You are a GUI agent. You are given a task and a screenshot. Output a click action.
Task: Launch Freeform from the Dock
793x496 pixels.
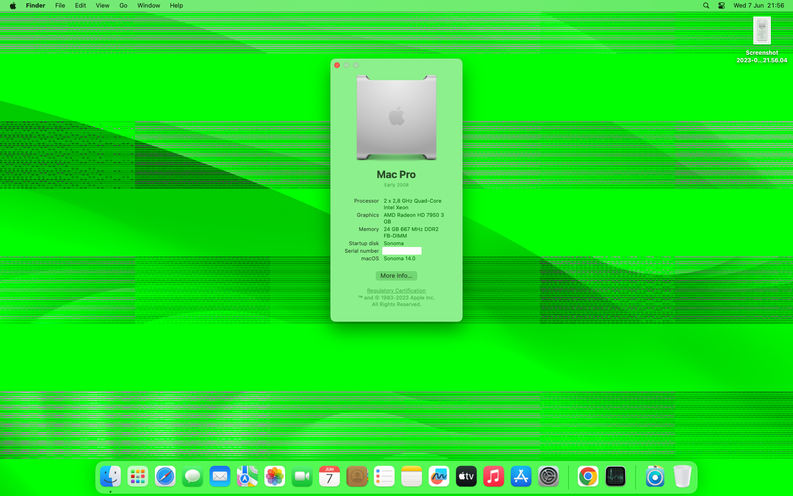439,476
